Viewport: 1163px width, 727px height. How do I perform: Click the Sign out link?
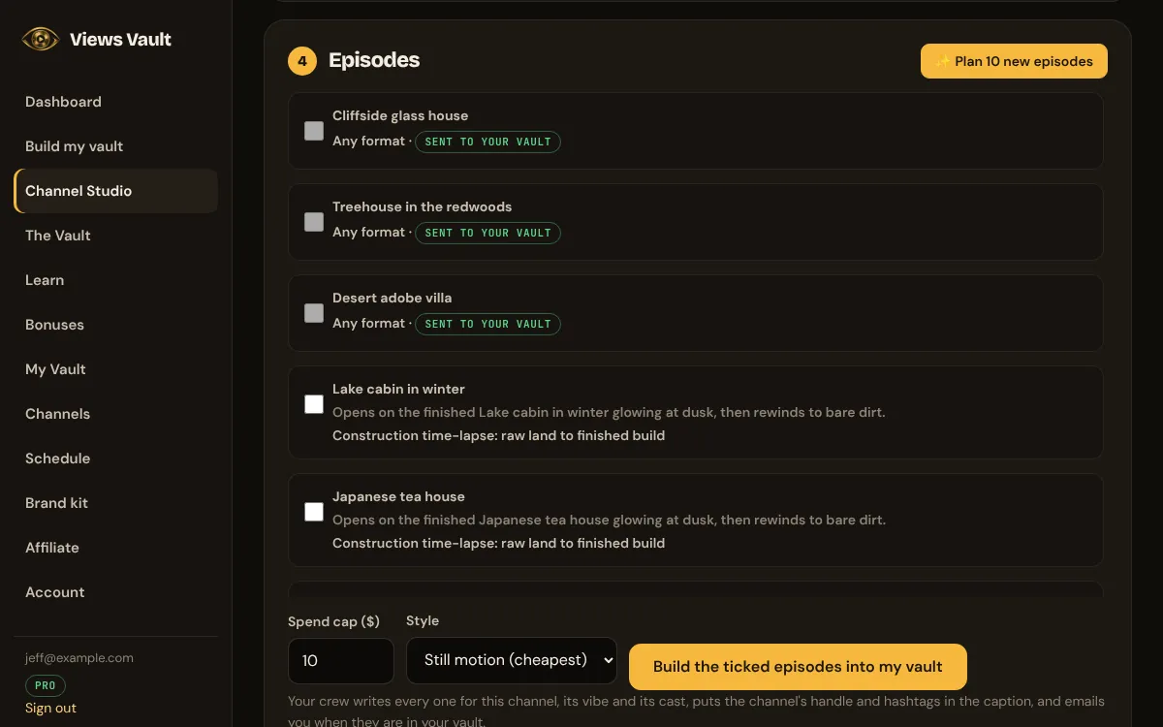50,708
